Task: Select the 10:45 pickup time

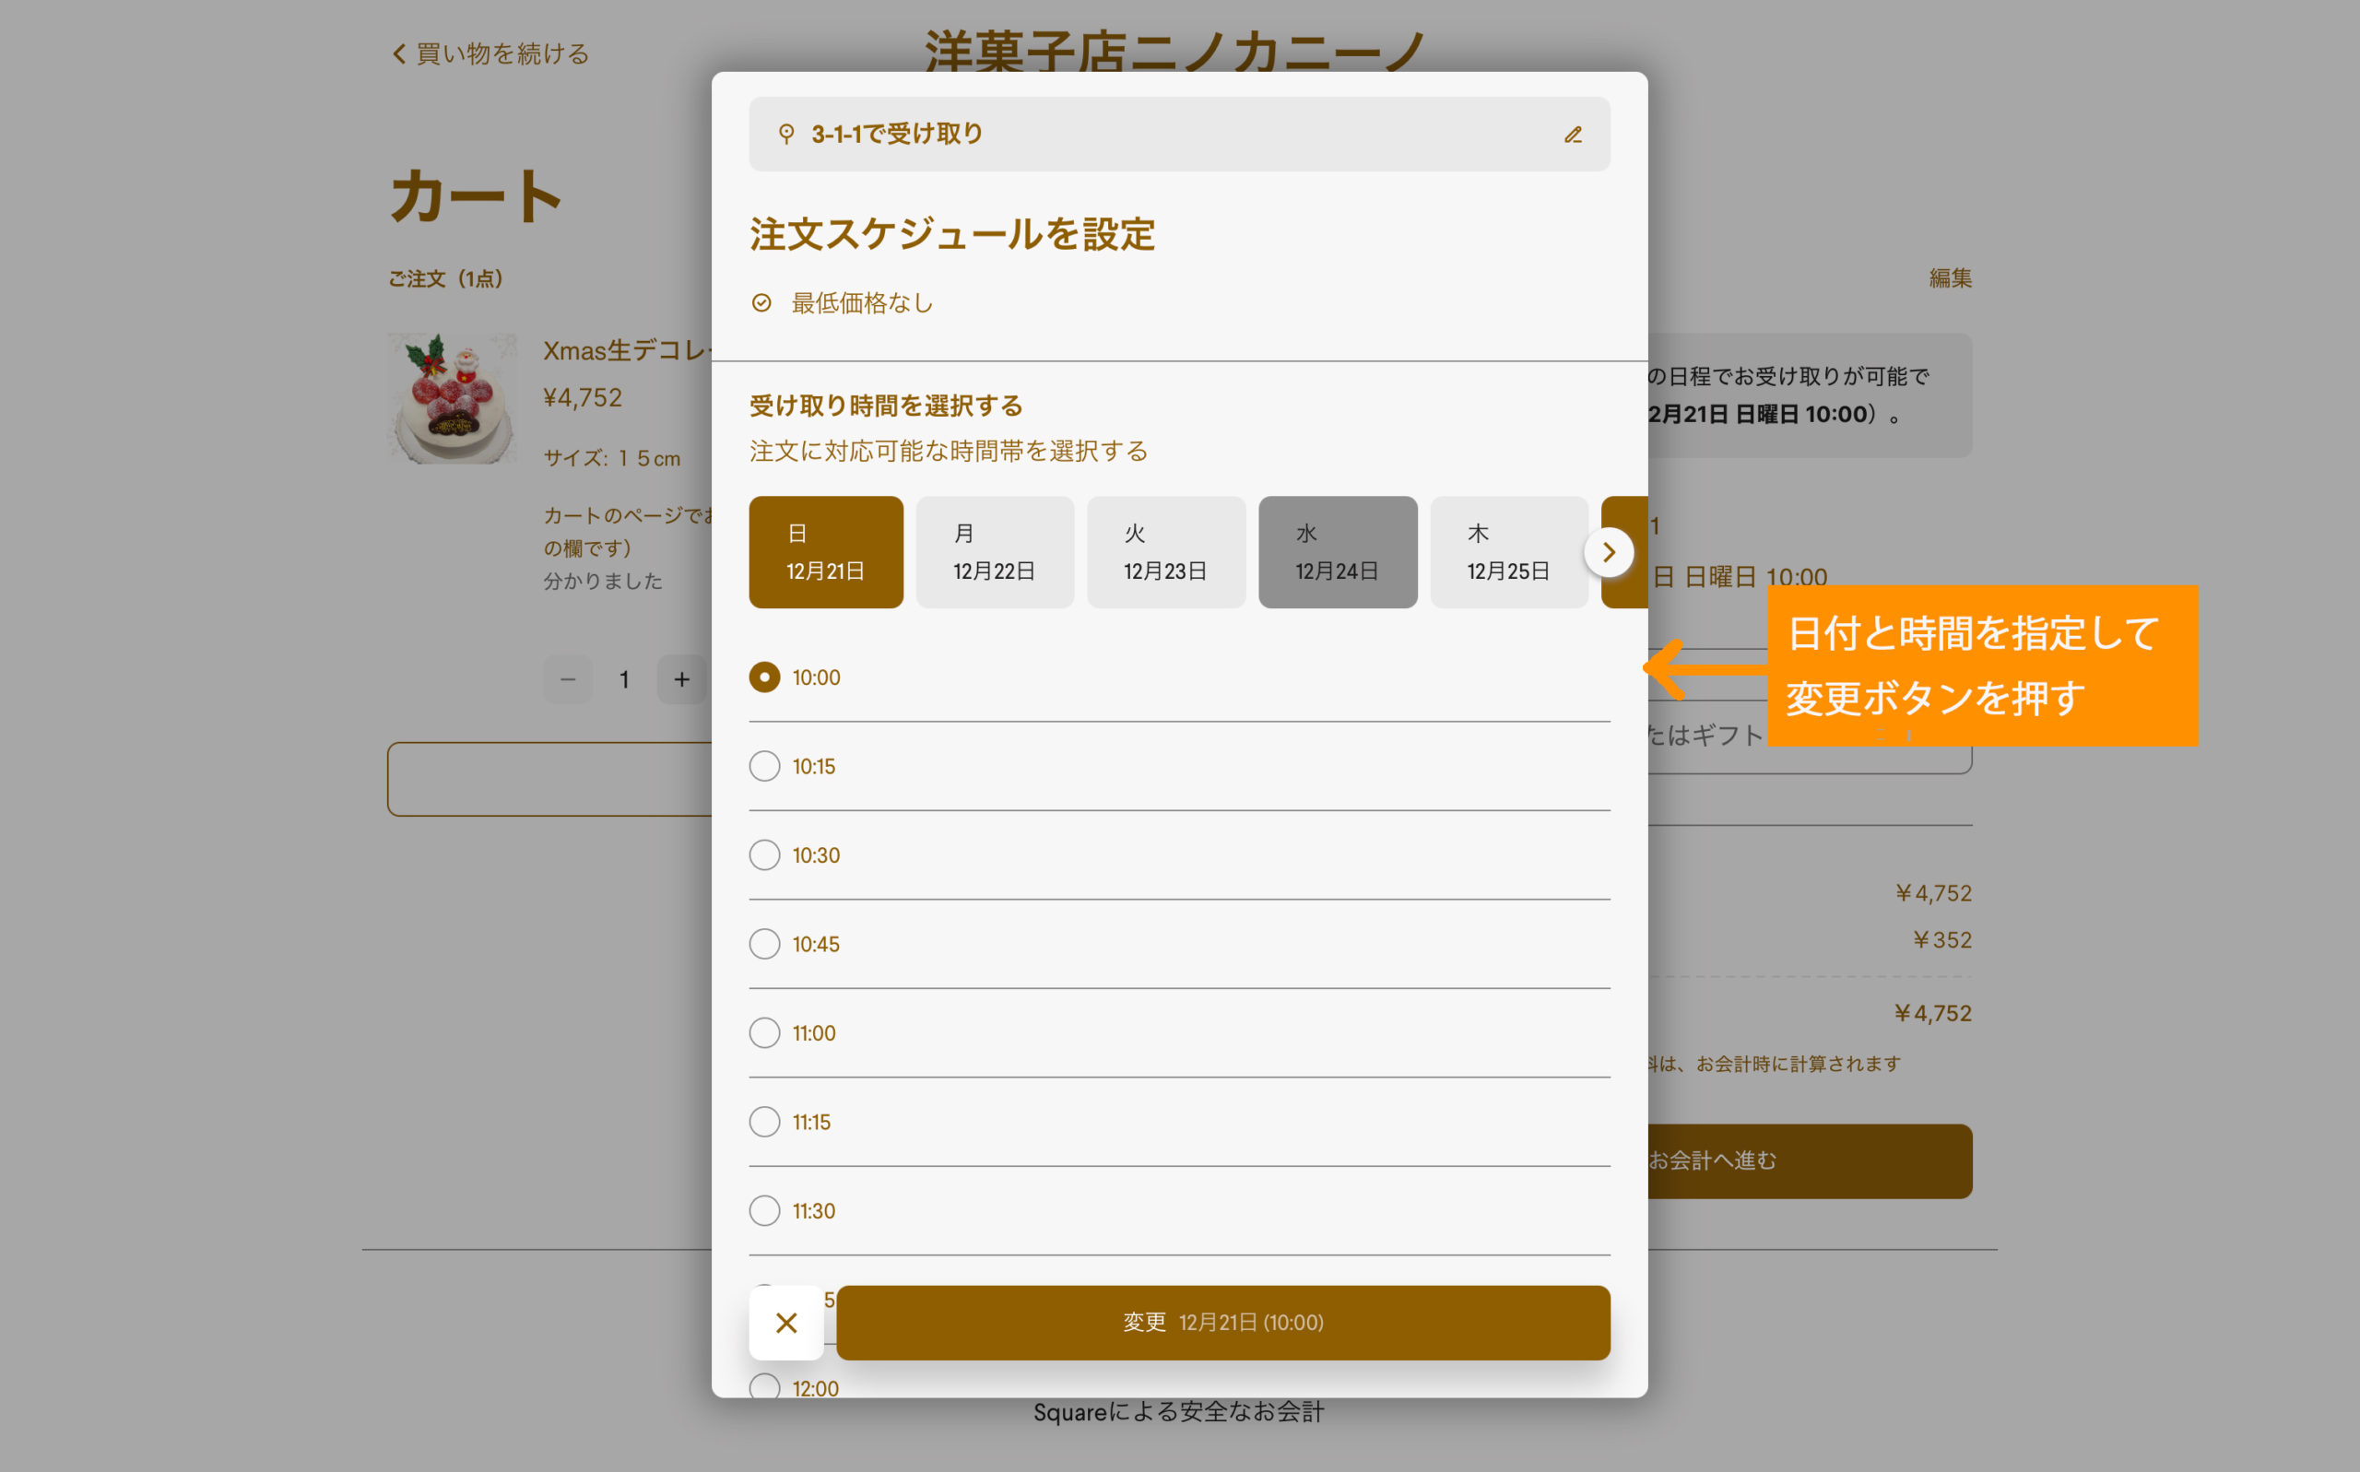Action: point(764,943)
